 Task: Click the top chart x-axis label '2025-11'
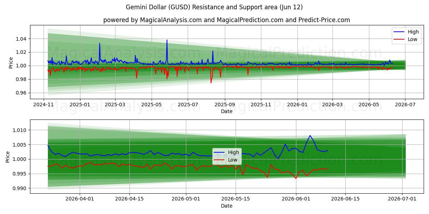(261, 105)
